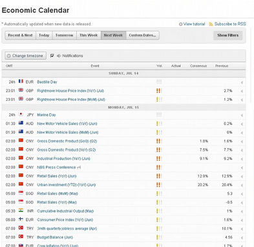Click India flag on Cumulative Industrial Output row
The image size is (254, 247).
click(x=21, y=210)
